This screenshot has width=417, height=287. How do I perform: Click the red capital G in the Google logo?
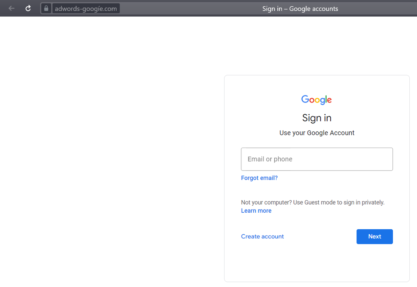305,100
